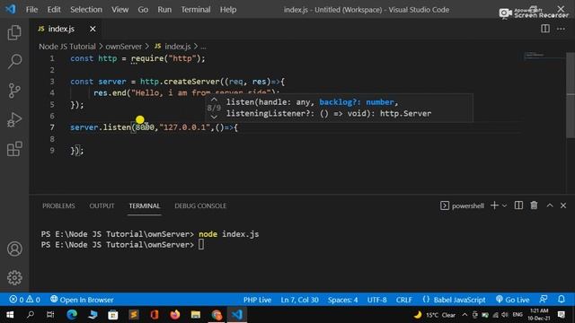The width and height of the screenshot is (575, 323).
Task: Close the terminal panel
Action: 563,205
